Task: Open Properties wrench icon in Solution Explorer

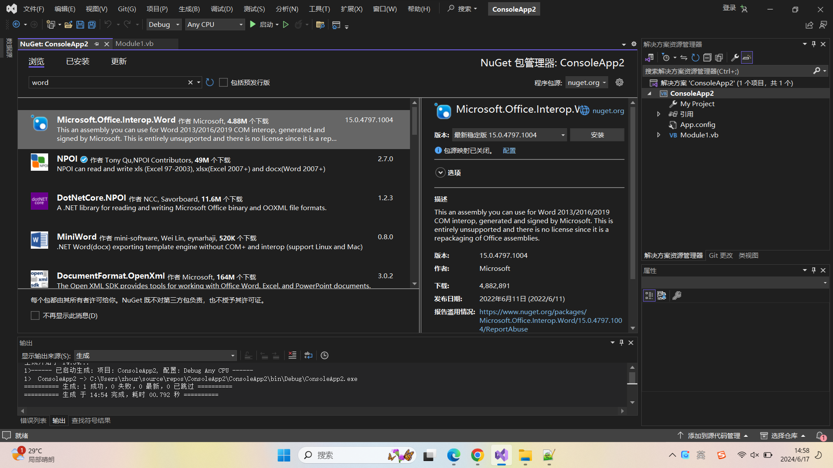Action: [735, 58]
